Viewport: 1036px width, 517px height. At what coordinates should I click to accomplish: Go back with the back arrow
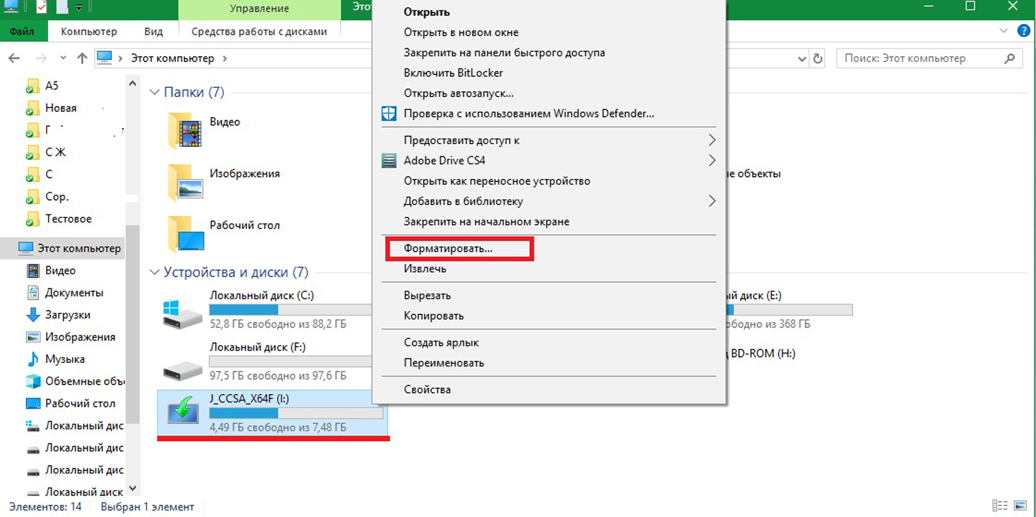(14, 58)
